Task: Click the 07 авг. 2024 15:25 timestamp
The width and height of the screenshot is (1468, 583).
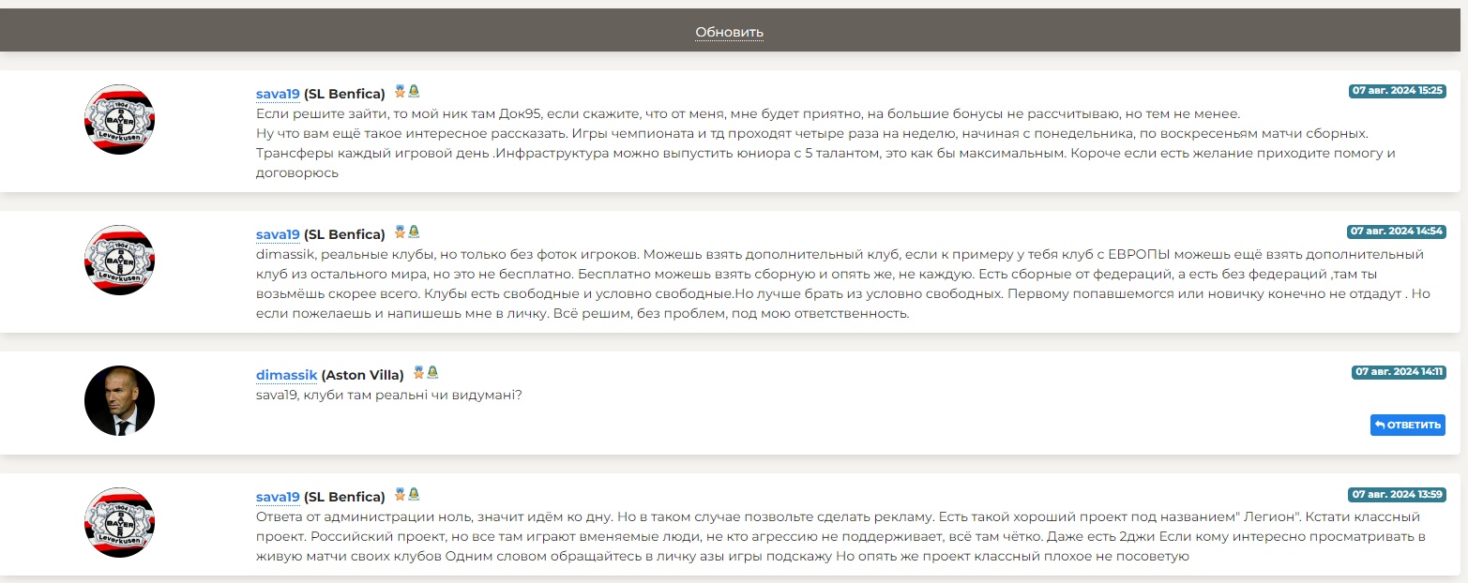Action: pos(1397,91)
